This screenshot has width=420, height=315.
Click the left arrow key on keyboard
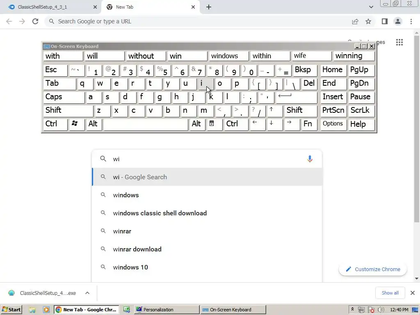point(257,124)
